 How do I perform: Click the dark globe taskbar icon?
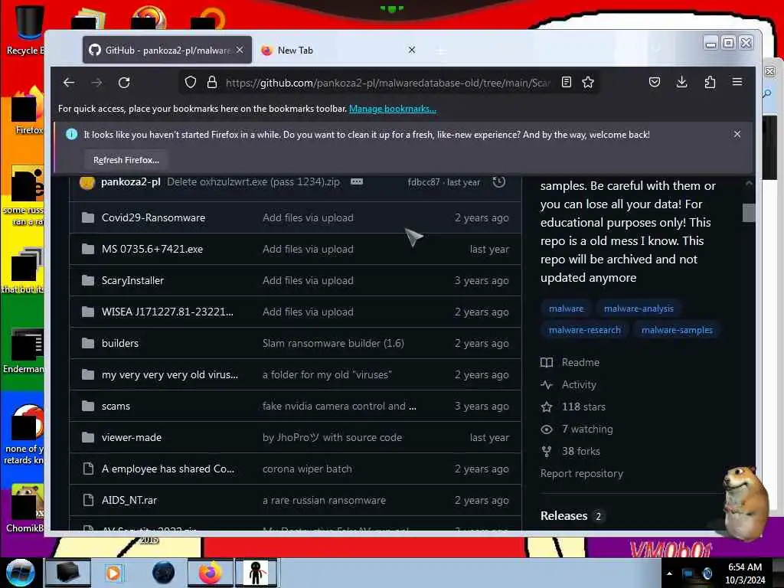[163, 573]
